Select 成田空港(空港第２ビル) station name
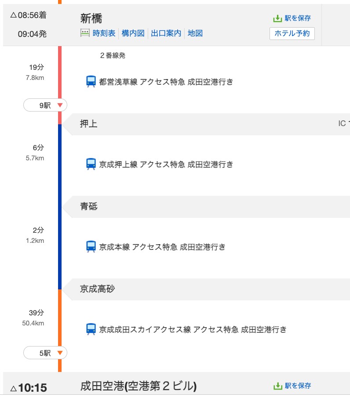The width and height of the screenshot is (350, 397). [x=139, y=386]
